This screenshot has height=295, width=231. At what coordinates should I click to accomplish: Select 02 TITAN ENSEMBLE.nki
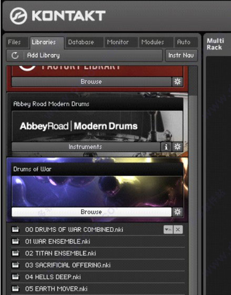click(61, 253)
